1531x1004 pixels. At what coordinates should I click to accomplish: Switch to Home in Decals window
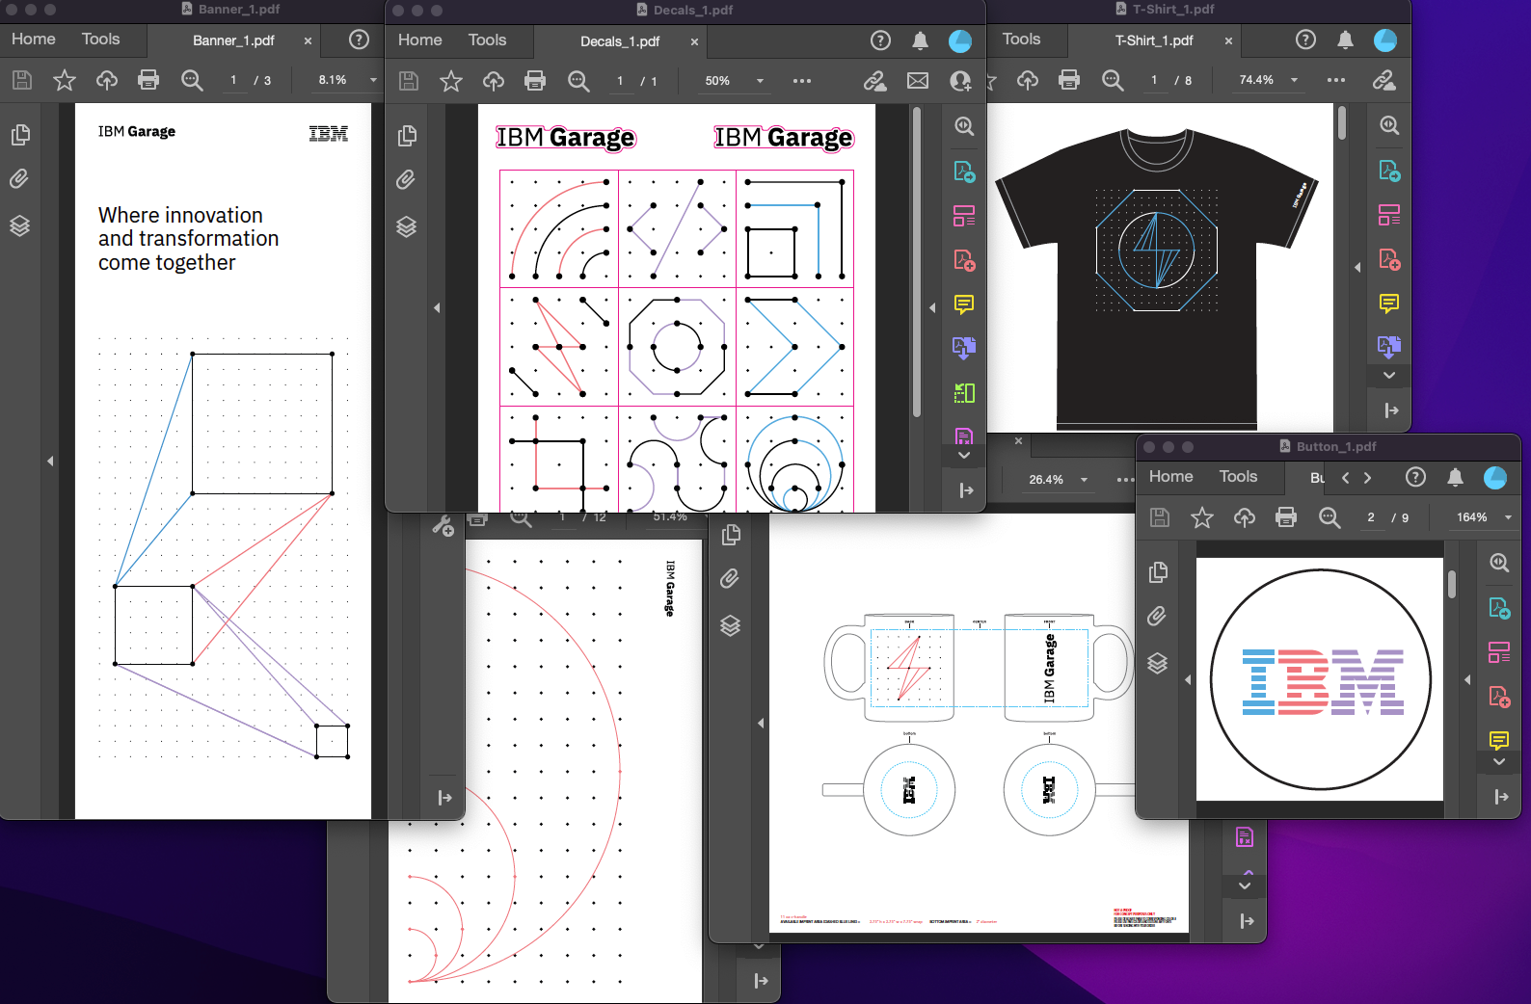(x=420, y=40)
